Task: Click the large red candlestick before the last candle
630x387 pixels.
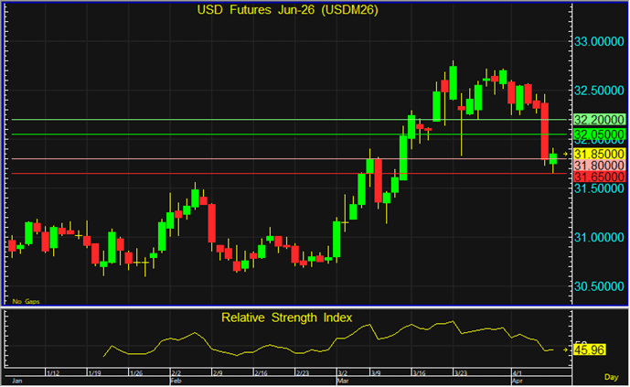Action: [x=545, y=131]
